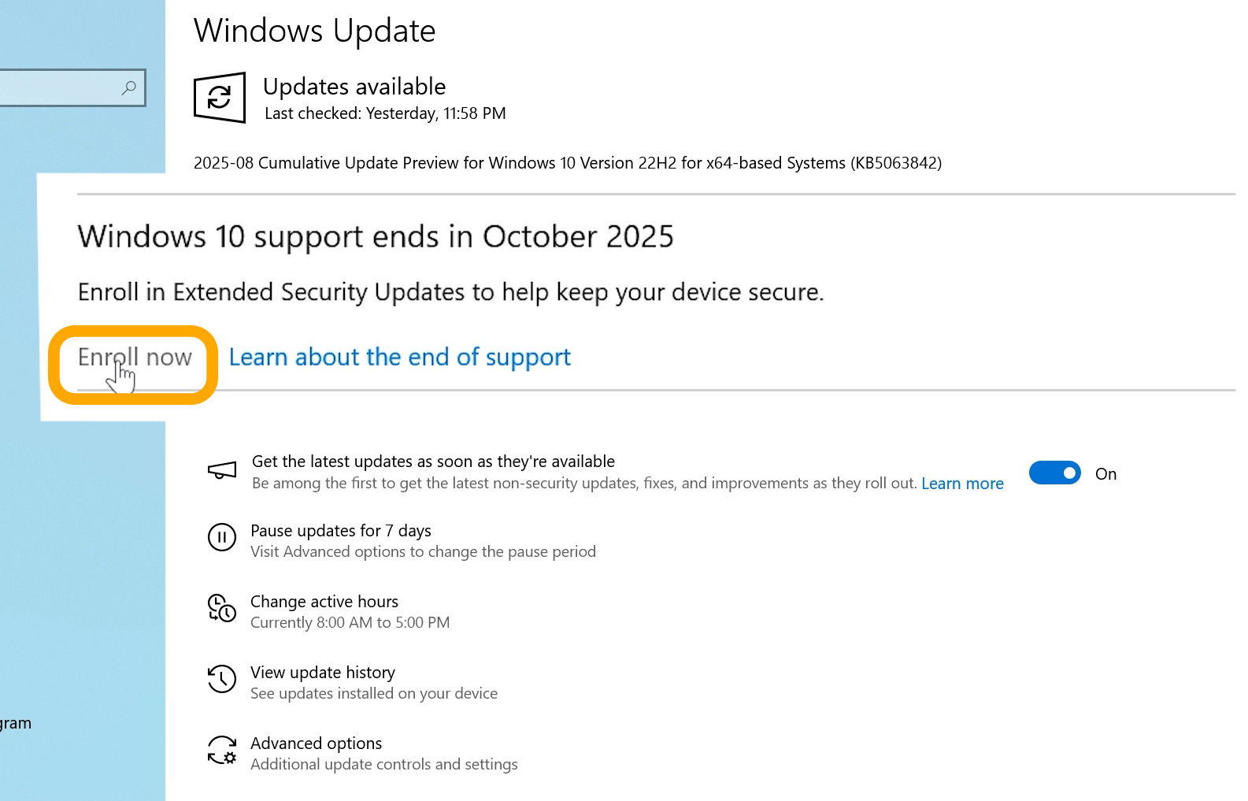The height and width of the screenshot is (801, 1248).
Task: Follow the Learn more link
Action: click(x=962, y=484)
